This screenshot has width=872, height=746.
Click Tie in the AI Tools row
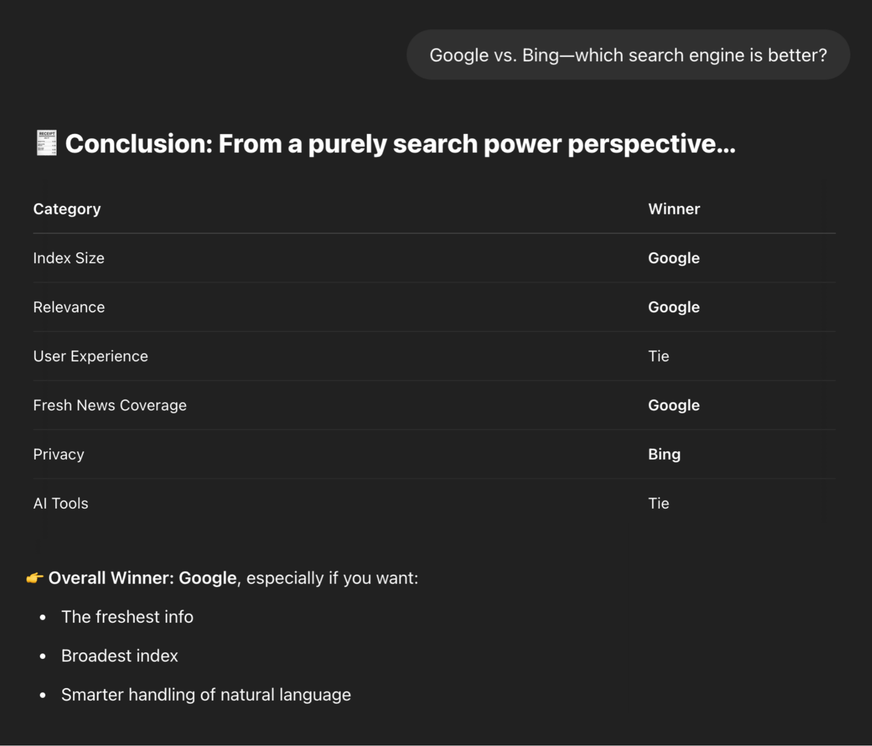point(658,503)
